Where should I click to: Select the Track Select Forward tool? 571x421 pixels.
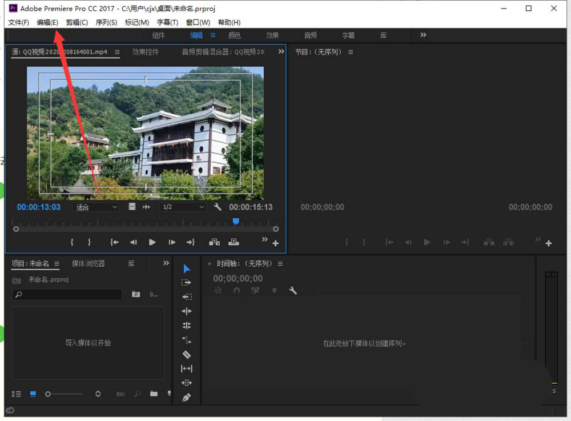(186, 282)
